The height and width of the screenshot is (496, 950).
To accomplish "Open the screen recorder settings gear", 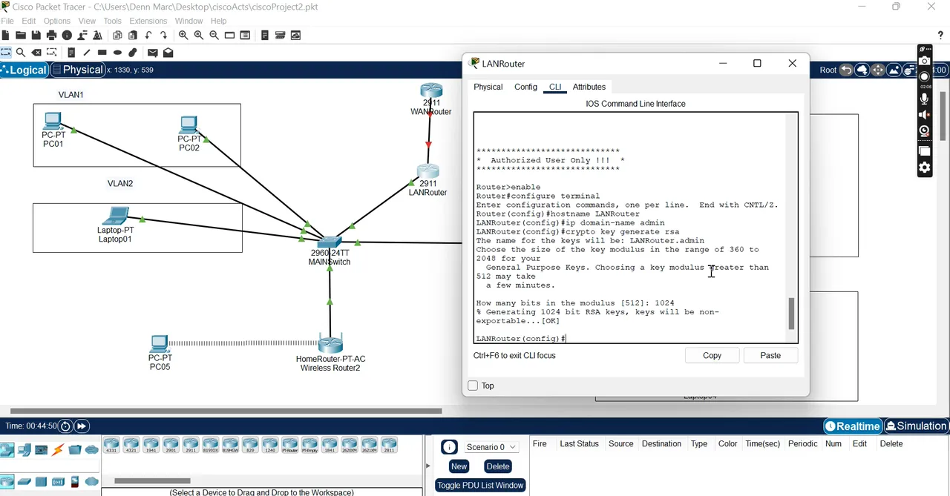I will 924,168.
